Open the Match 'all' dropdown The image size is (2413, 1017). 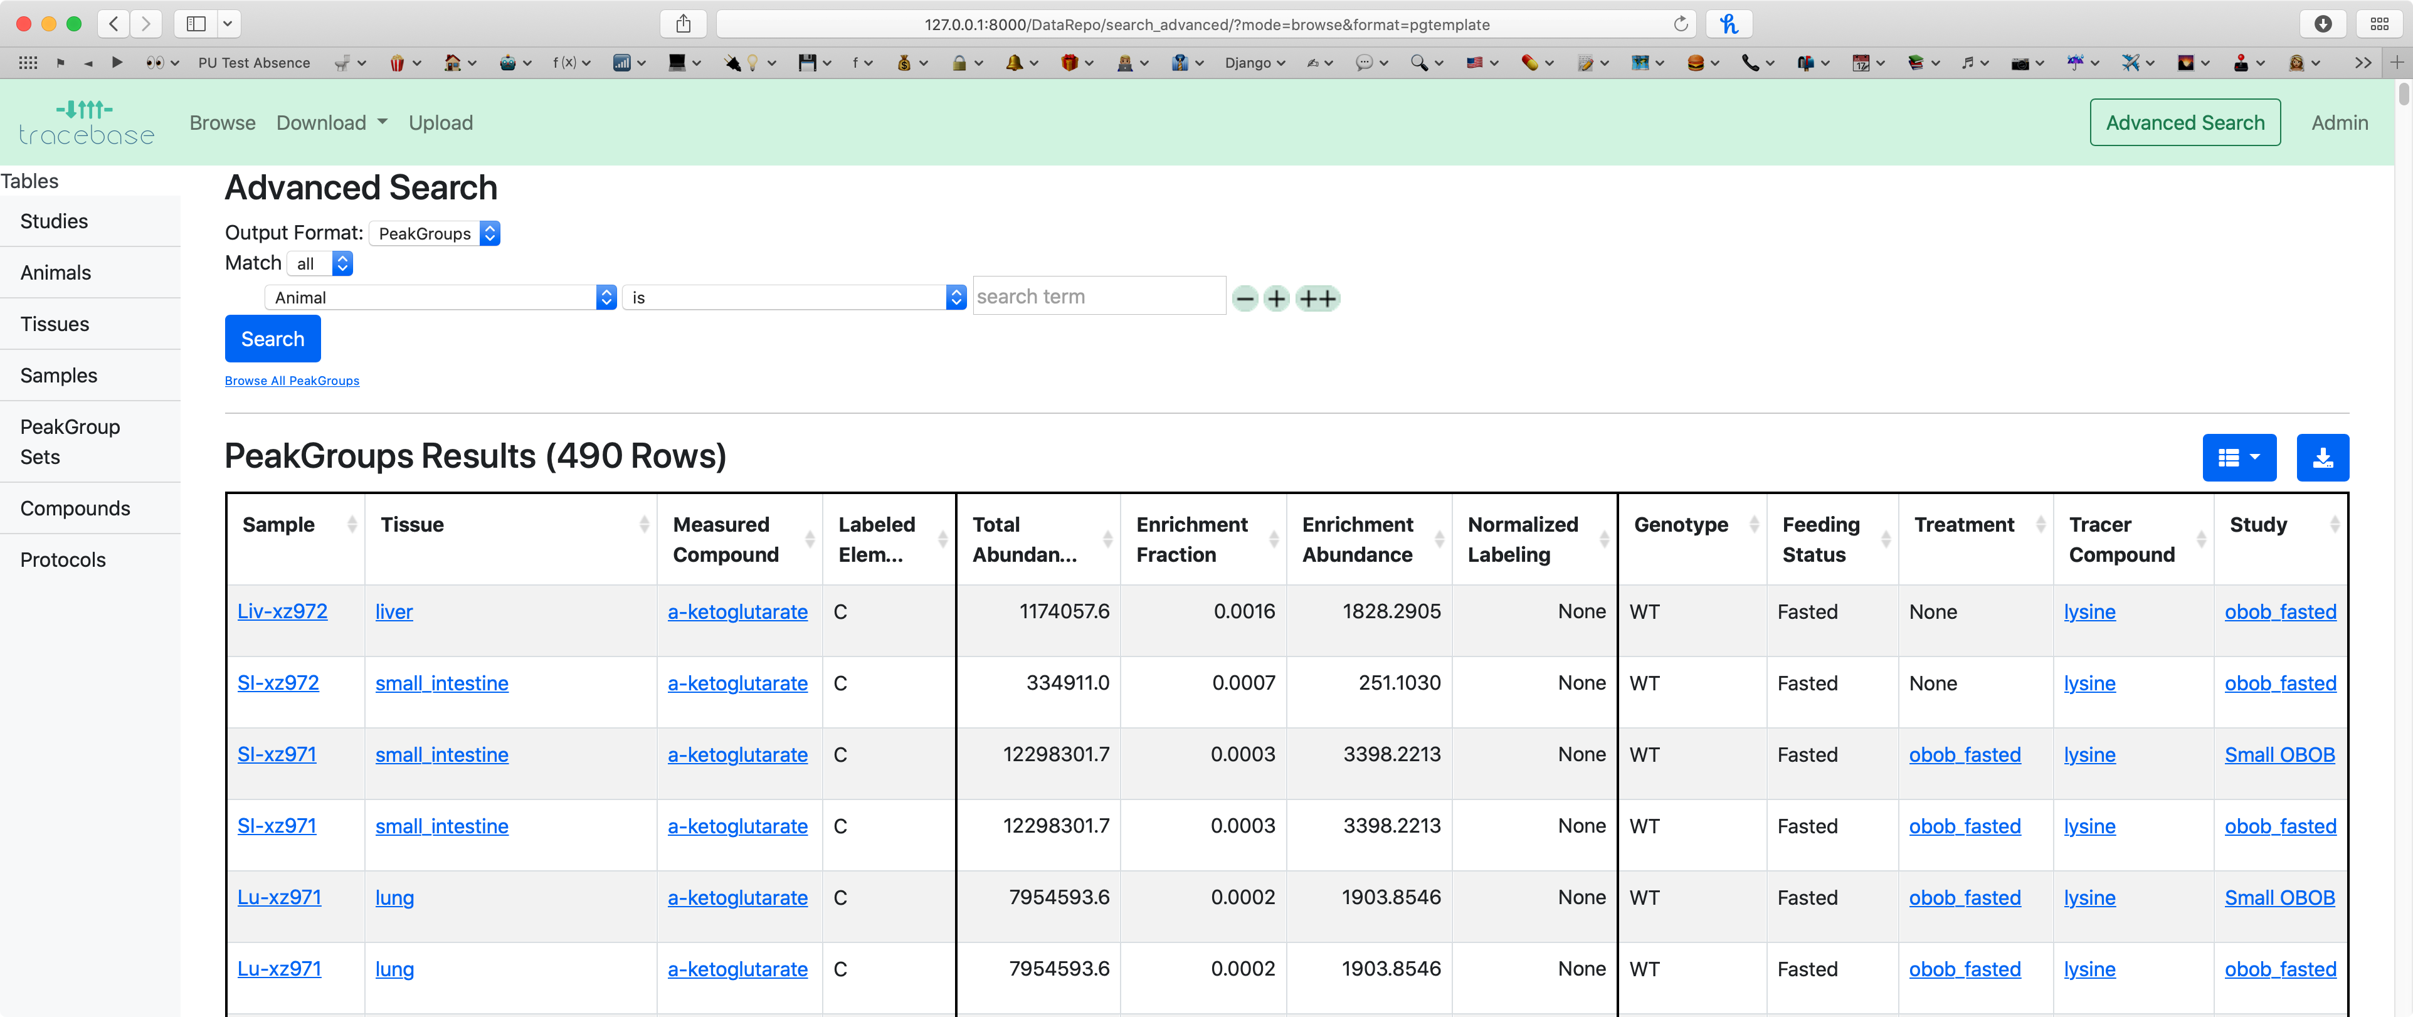tap(319, 263)
